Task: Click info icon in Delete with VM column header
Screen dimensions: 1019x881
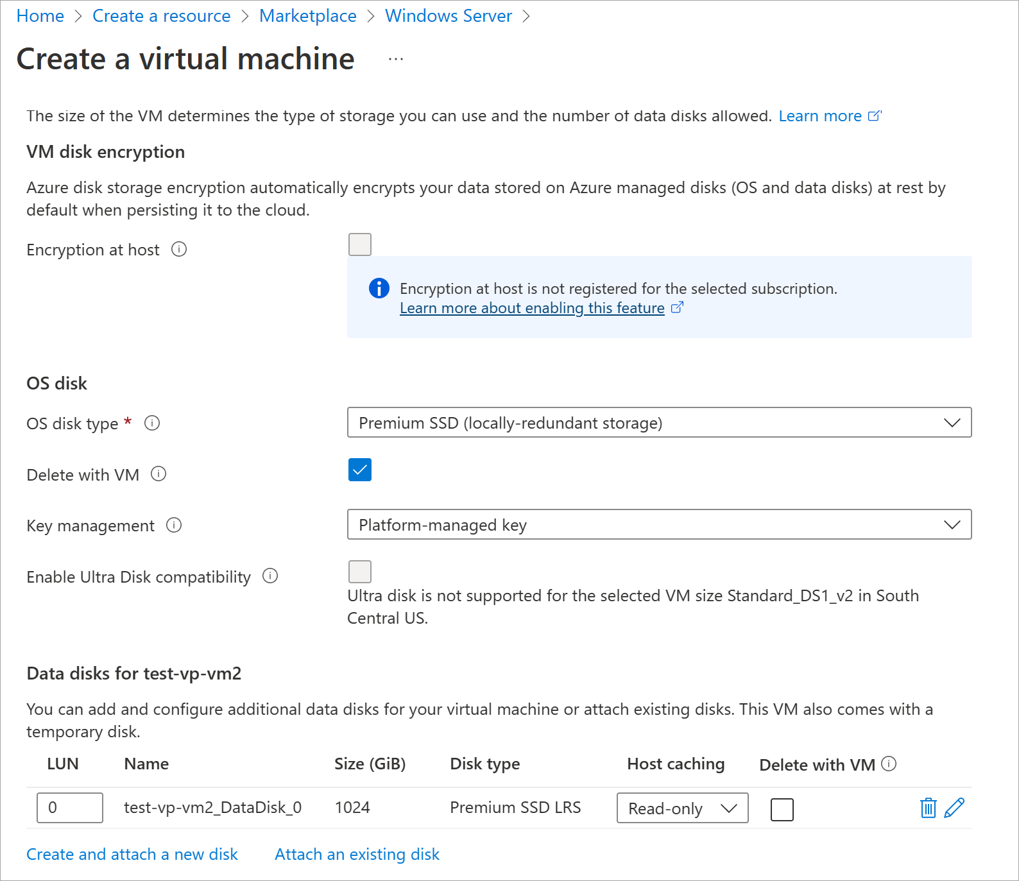Action: (889, 764)
